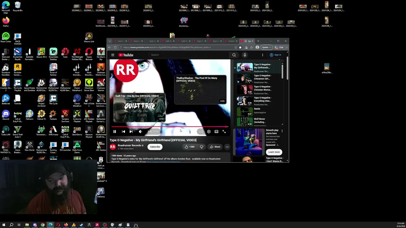Viewport: 406px width, 228px height.
Task: Open Discord desktop shortcut
Action: 6,115
